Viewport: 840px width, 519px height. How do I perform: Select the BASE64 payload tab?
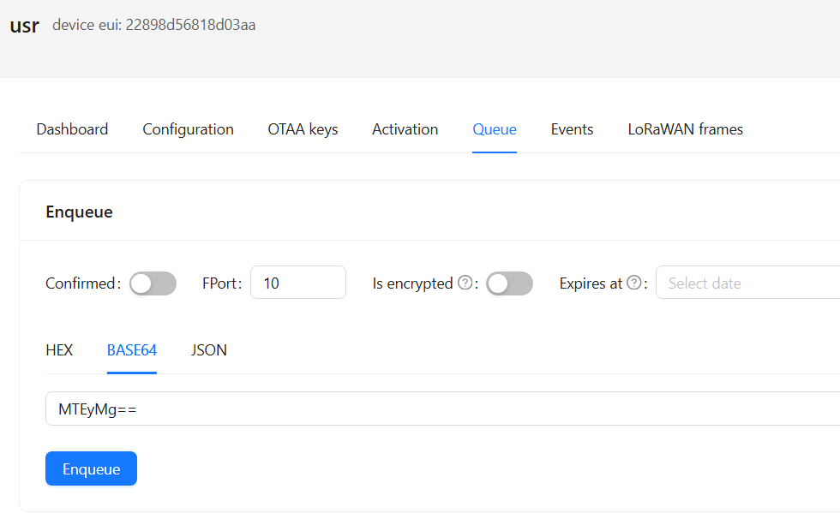click(132, 350)
